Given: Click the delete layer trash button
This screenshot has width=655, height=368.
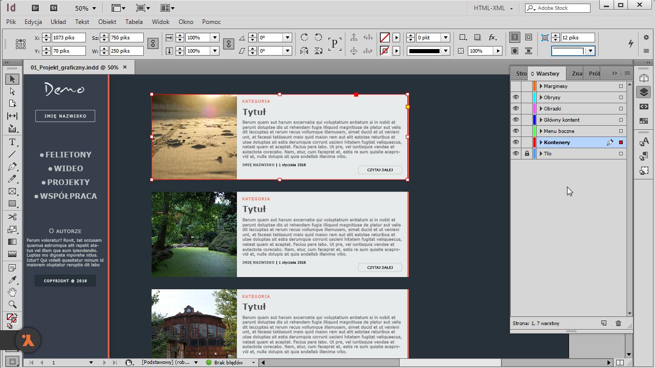Looking at the screenshot, I should click(618, 323).
